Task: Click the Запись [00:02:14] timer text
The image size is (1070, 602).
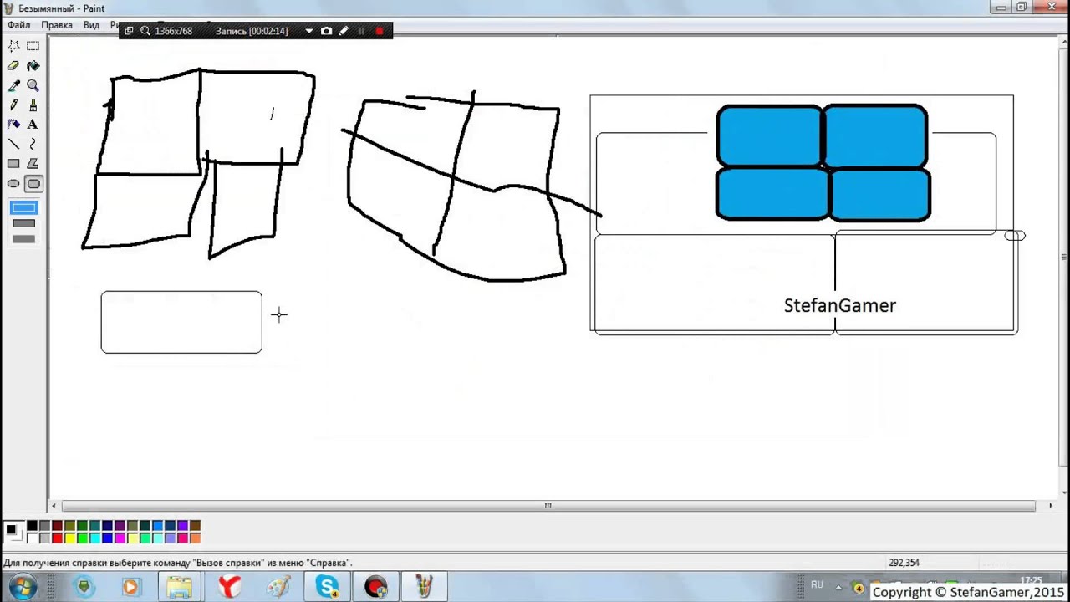Action: pyautogui.click(x=252, y=31)
